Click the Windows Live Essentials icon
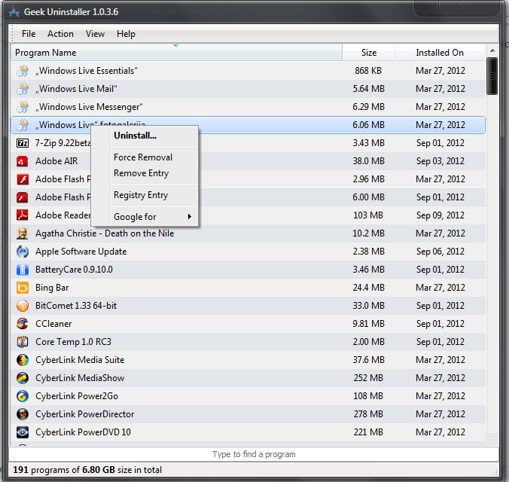Viewport: 509px width, 482px height. click(23, 71)
